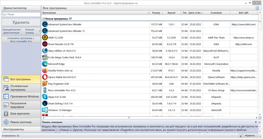Image resolution: width=263 pixels, height=139 pixels.
Task: Open the http://www.aimp.ru website cell
Action: [244, 38]
